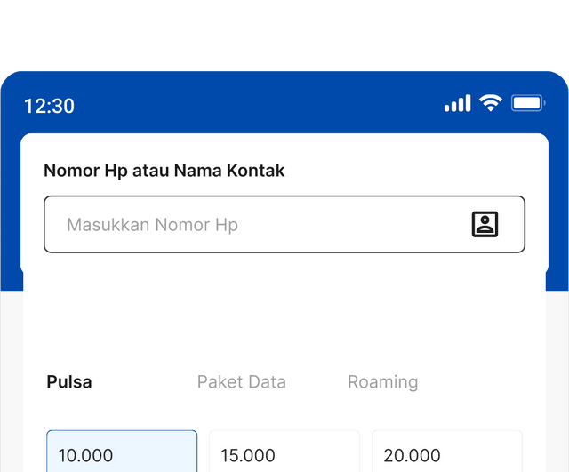Focus the Masukkan Nomor Hp field
Screen dimensions: 569x472
[x=284, y=224]
